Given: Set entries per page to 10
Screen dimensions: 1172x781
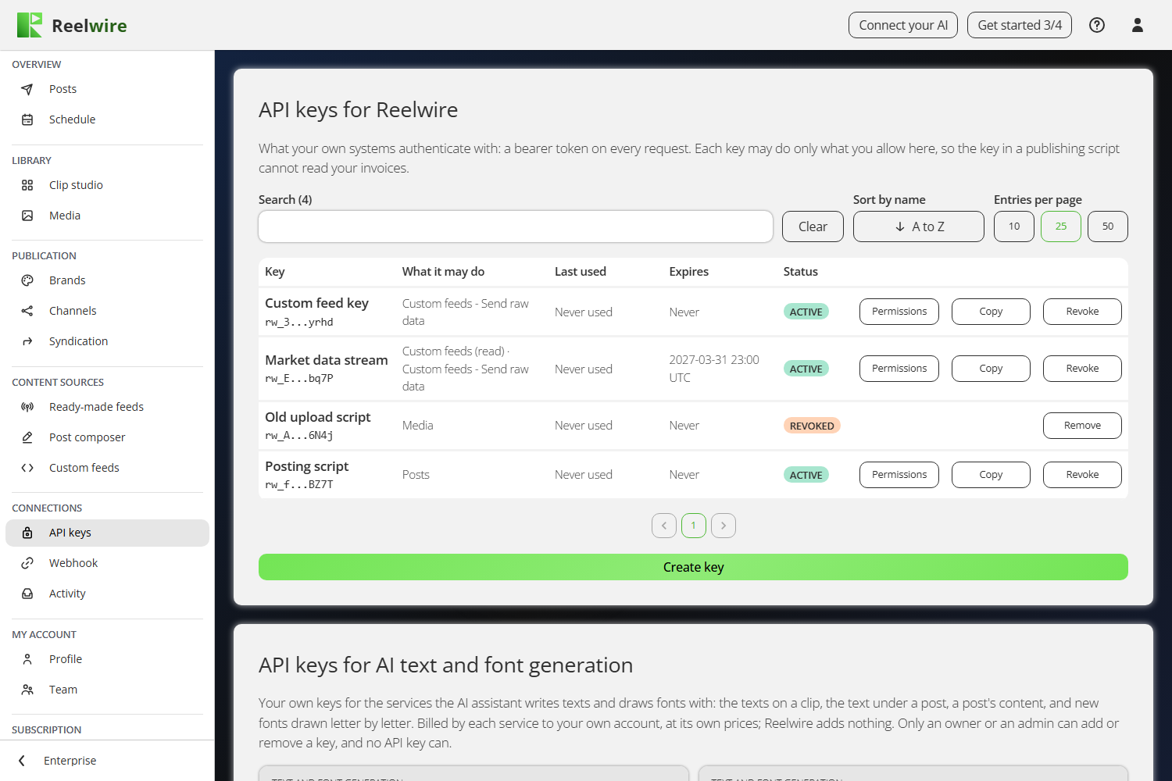Looking at the screenshot, I should point(1014,226).
